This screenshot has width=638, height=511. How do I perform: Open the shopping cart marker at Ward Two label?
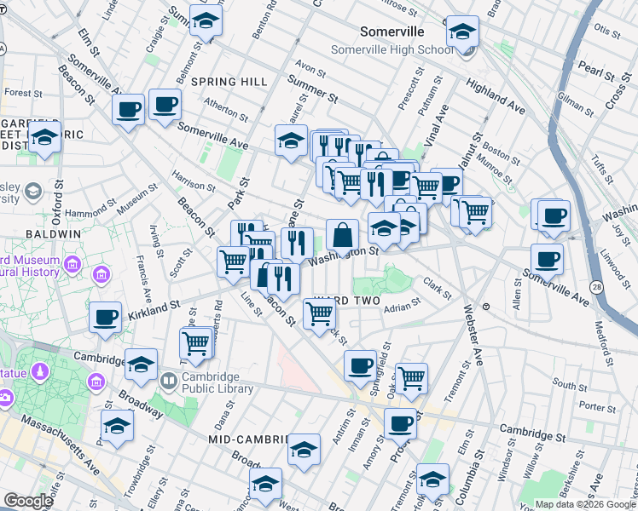(x=319, y=315)
